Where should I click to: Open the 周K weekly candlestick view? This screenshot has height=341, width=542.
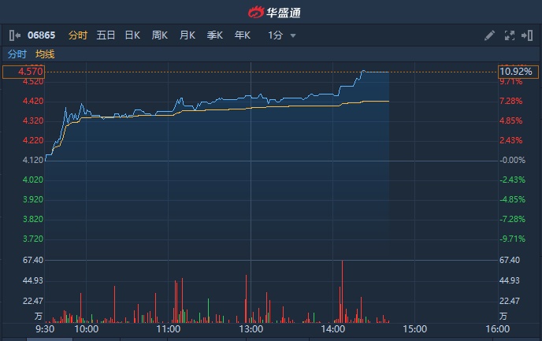160,35
